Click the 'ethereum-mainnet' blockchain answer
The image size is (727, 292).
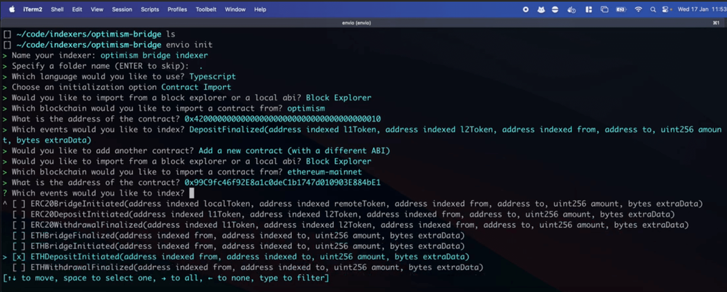(325, 172)
